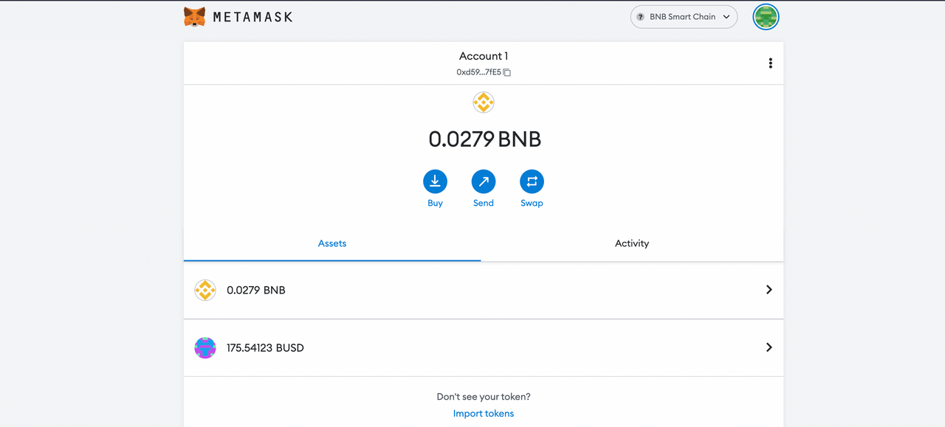
Task: Open the account avatar menu
Action: coord(766,17)
